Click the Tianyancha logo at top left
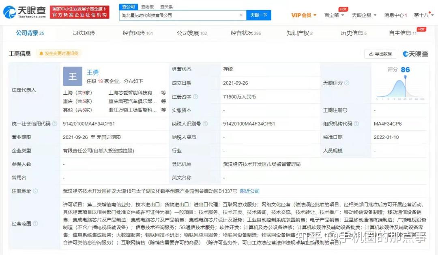This screenshot has height=255, width=438. coord(25,12)
